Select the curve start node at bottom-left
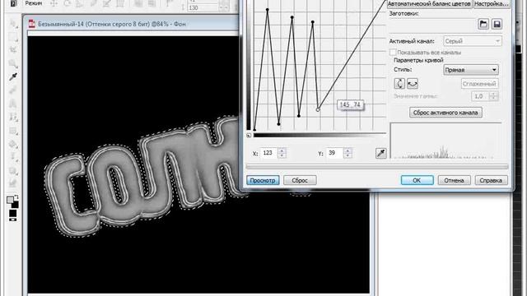The width and height of the screenshot is (527, 296). point(254,130)
